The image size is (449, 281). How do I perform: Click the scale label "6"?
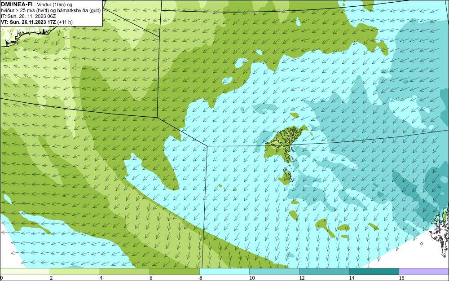tap(151, 278)
